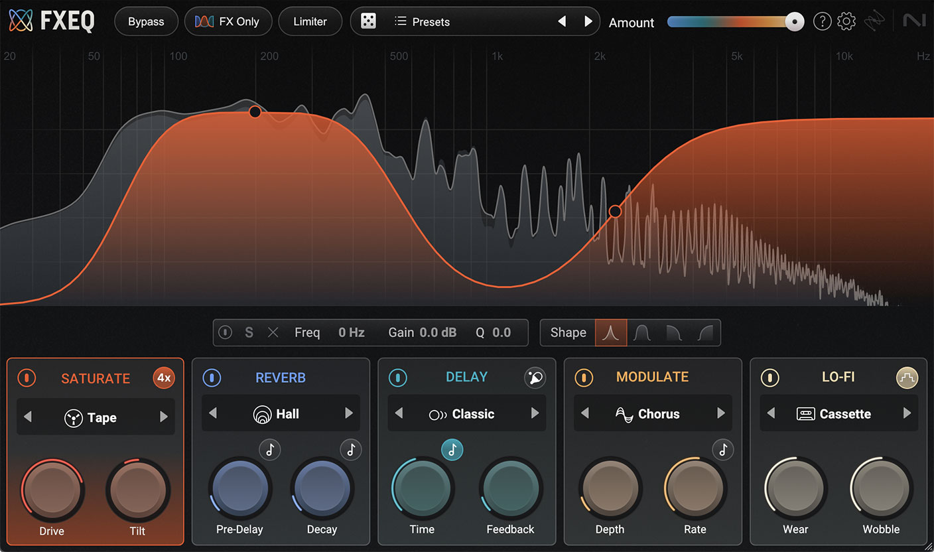Toggle the selected band power button
This screenshot has width=934, height=552.
tap(225, 332)
